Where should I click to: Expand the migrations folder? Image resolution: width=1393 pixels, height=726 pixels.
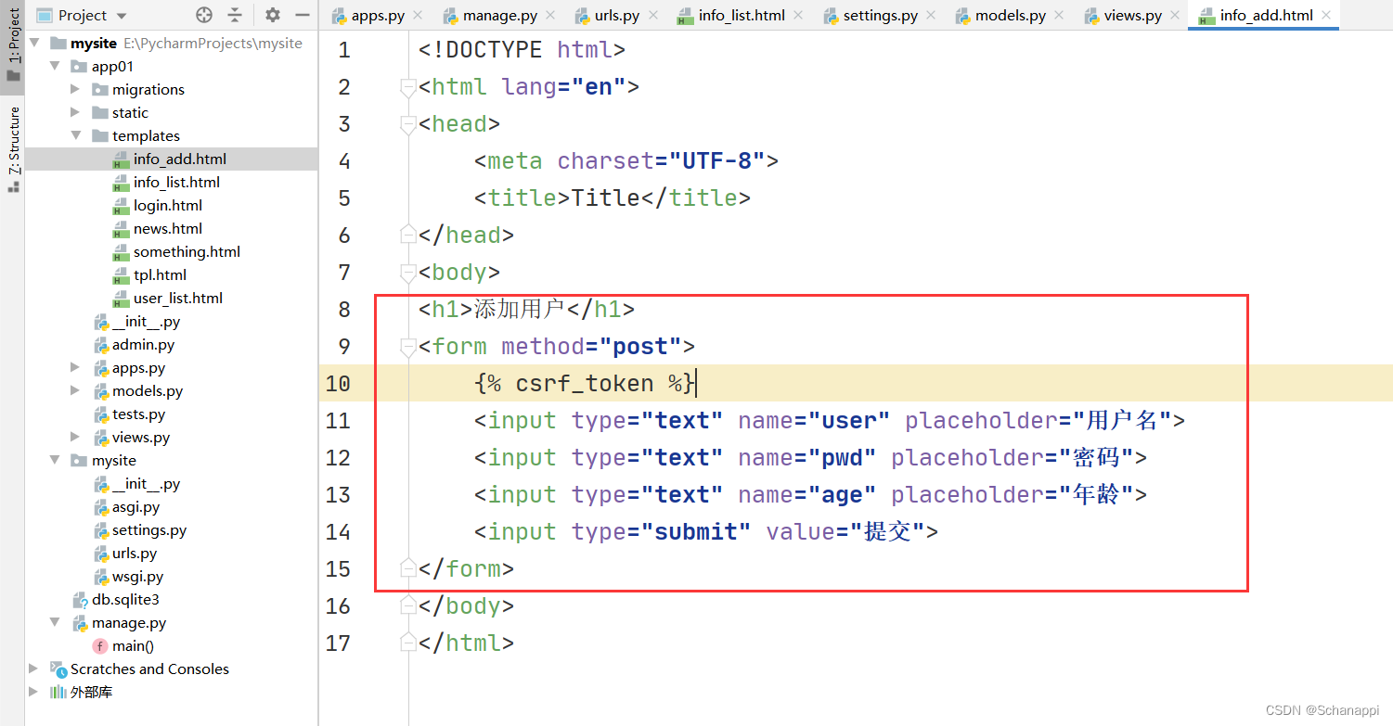tap(76, 89)
